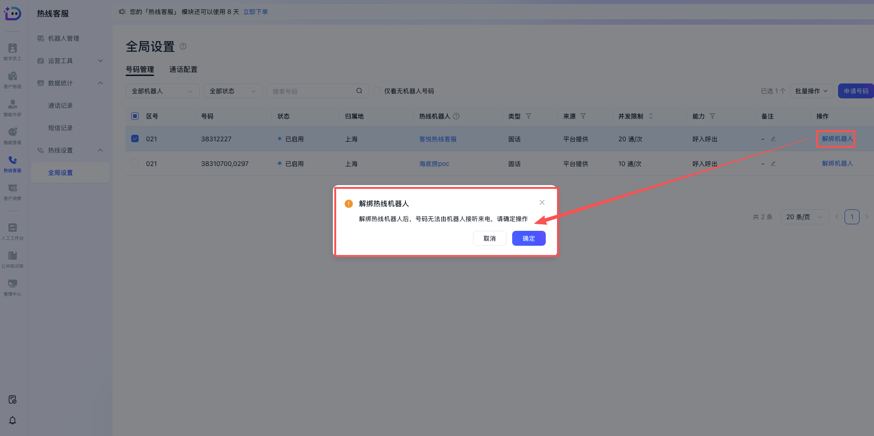Go to 智能外呼 module
874x436 pixels.
(x=13, y=107)
